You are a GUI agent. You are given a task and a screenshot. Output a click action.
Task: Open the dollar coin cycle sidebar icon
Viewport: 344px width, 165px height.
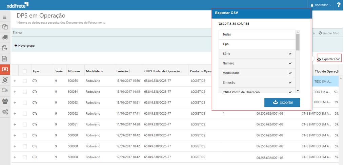coord(5,80)
